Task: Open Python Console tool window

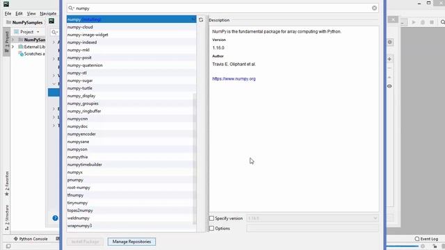Action: pyautogui.click(x=31, y=239)
